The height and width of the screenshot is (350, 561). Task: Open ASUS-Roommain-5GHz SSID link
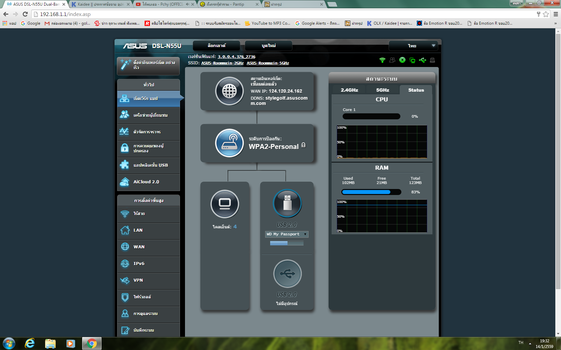(268, 63)
